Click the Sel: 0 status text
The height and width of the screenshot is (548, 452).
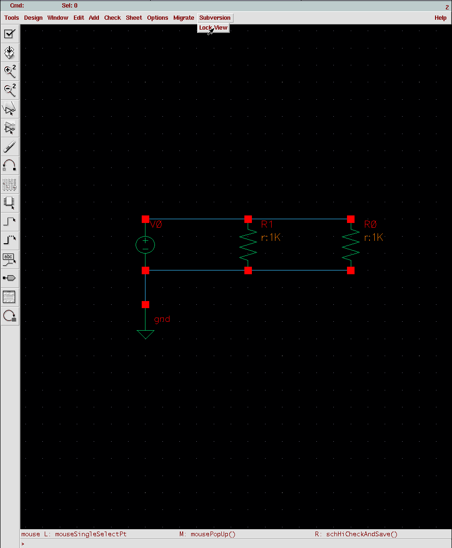click(x=70, y=6)
